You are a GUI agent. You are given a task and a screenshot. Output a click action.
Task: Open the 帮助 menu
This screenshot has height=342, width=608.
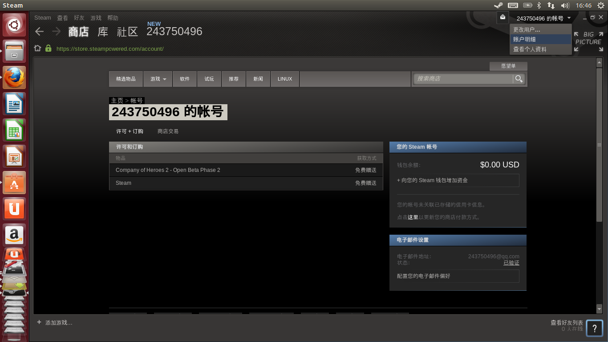(113, 18)
